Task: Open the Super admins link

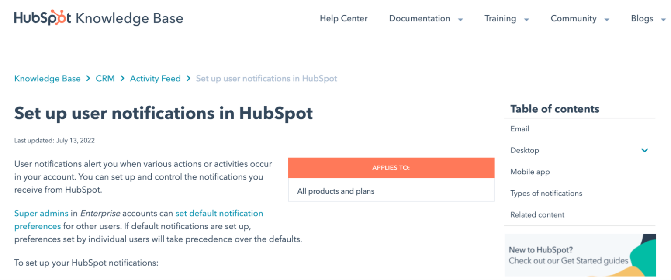Action: click(39, 213)
